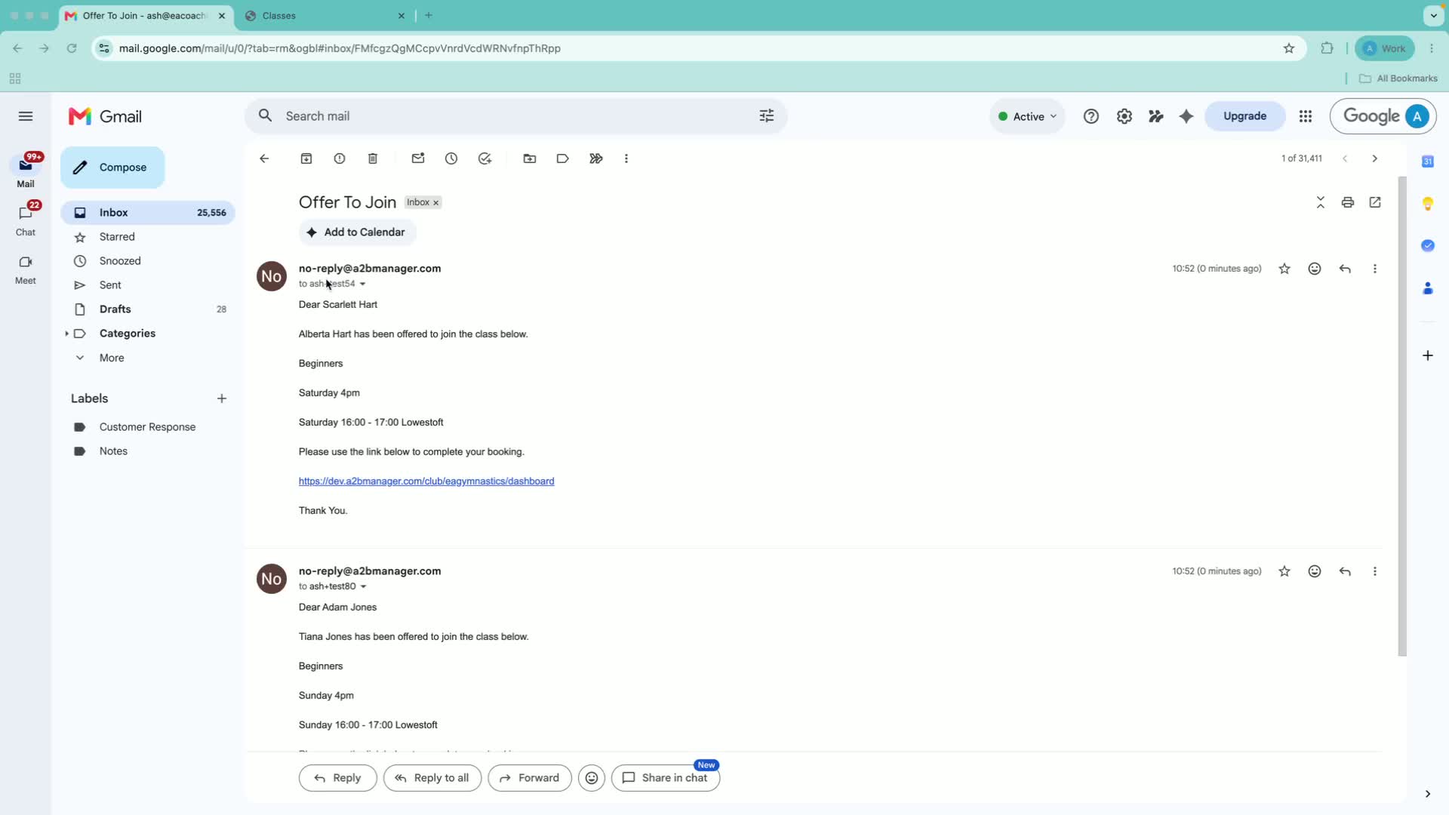This screenshot has width=1449, height=815.
Task: Open Starred folder
Action: click(x=148, y=237)
